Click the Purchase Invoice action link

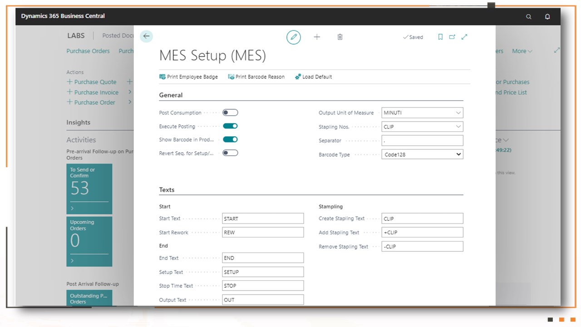tap(96, 92)
